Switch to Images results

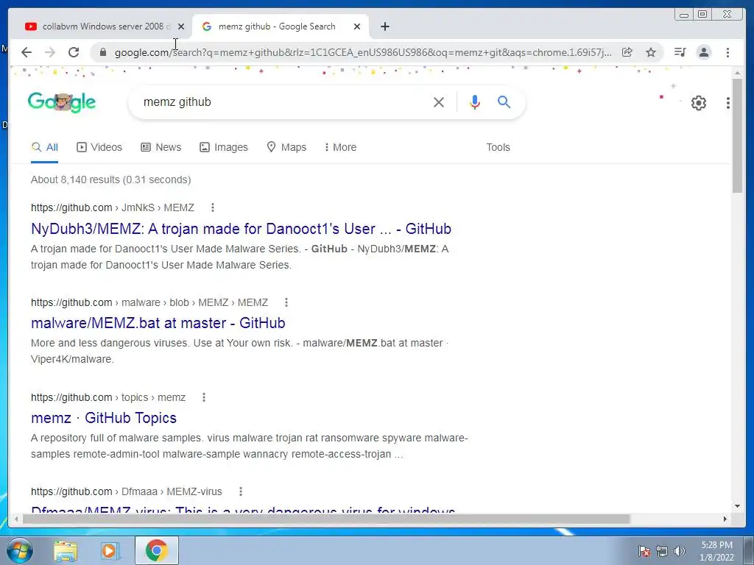click(x=224, y=147)
